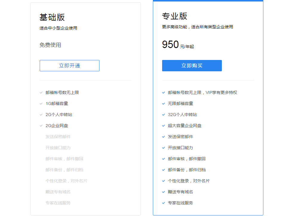292x216 pixels.
Task: Click greyed-out 邮件审核，邮件撤回 in 基础版
Action: point(64,159)
